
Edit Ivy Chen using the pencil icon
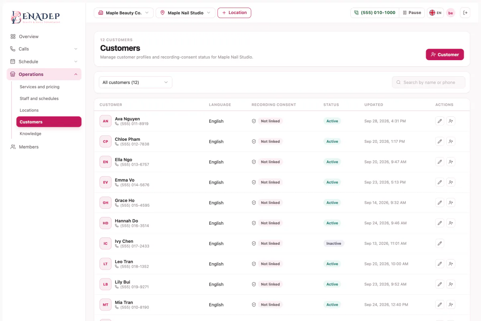pos(440,243)
